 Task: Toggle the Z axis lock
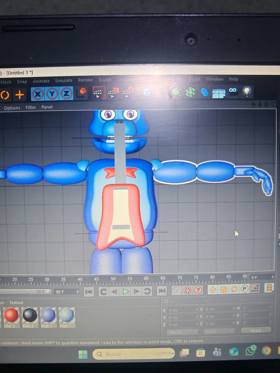click(66, 93)
